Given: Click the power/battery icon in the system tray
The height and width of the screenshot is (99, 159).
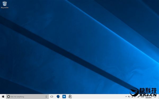Looking at the screenshot, I should [129, 97].
